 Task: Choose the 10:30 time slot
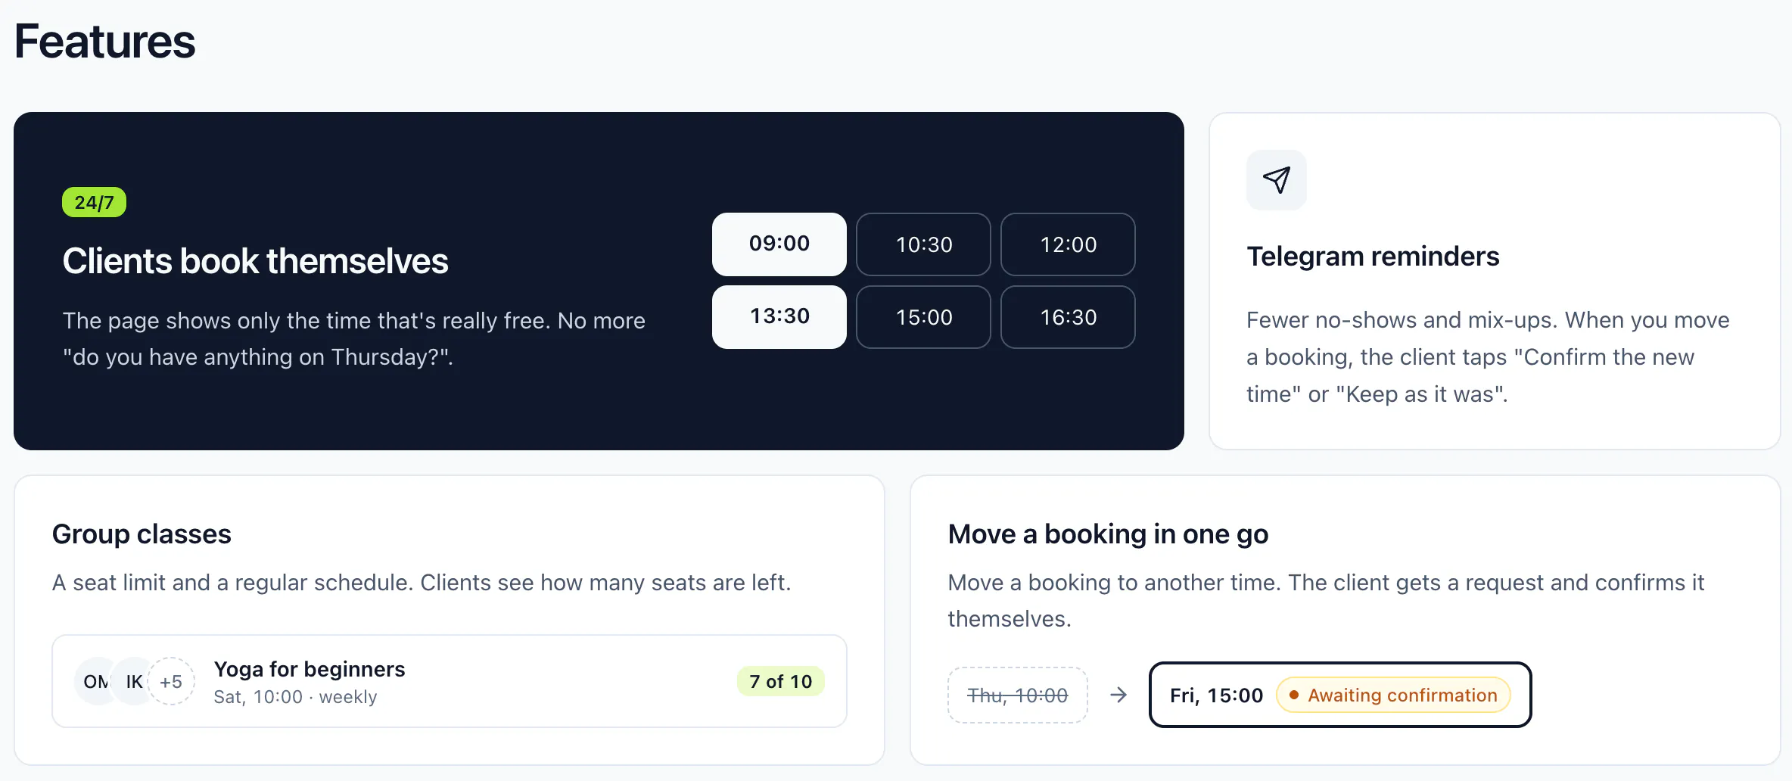point(923,244)
